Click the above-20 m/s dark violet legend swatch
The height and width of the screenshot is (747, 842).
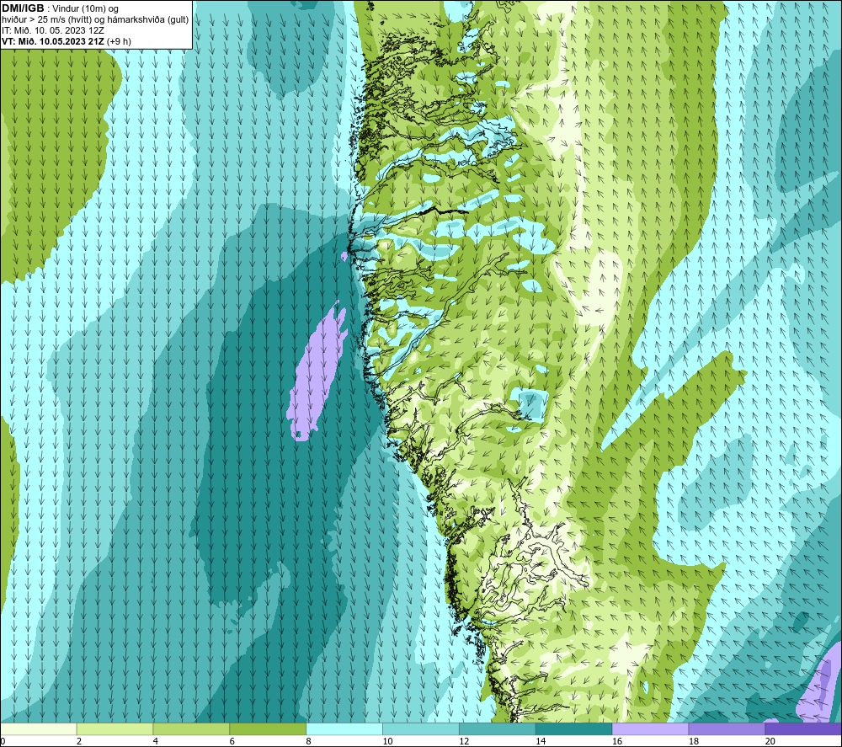(x=803, y=728)
